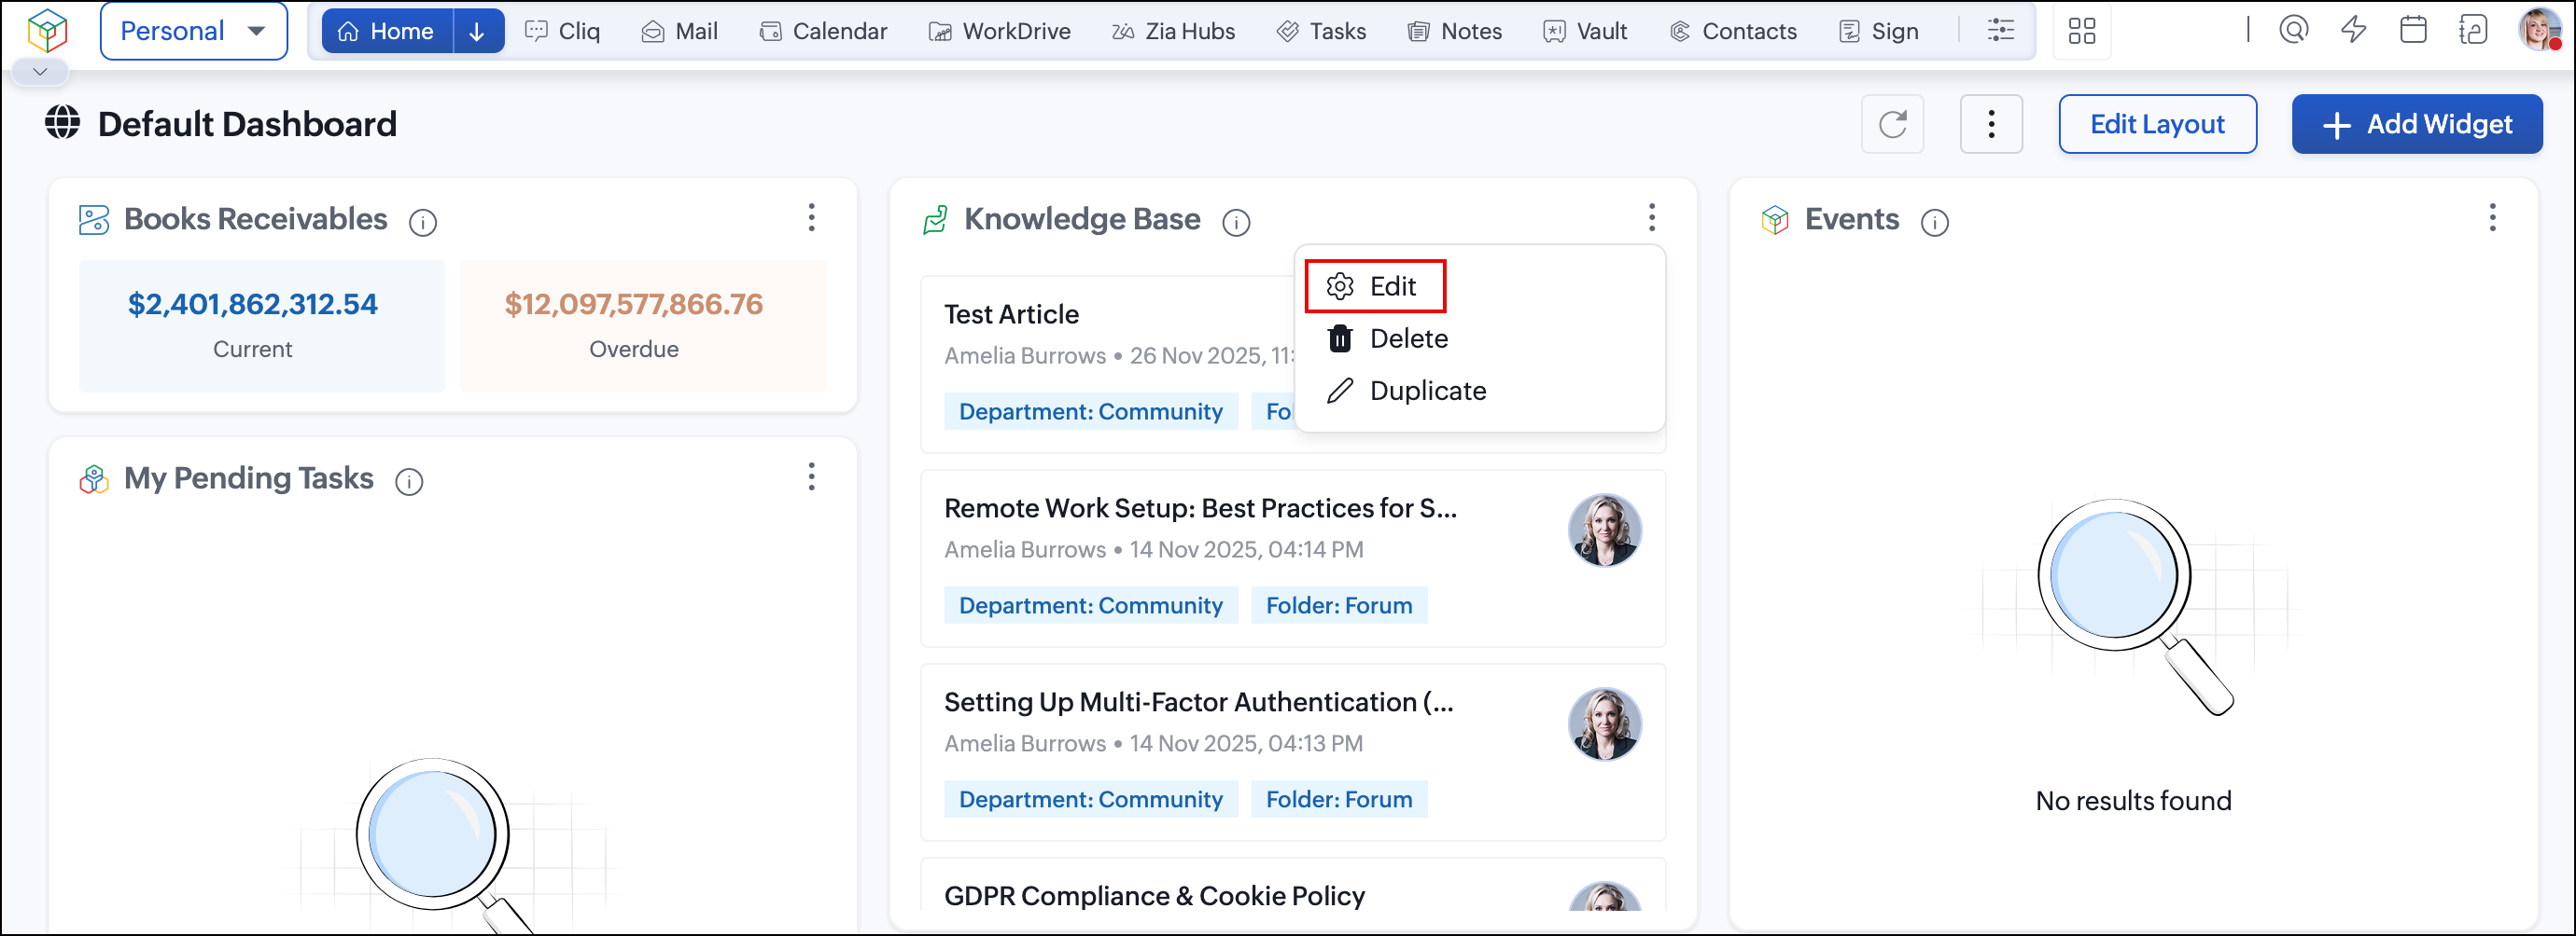Screen dimensions: 2576x936
Task: Click the Current receivables amount $2,401,862,312.54
Action: [253, 304]
